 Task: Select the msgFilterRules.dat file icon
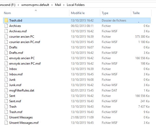[x=6, y=90]
